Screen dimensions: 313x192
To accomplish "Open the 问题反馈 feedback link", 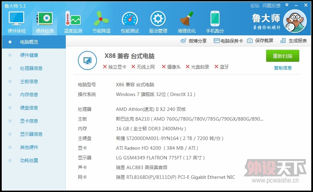I will coord(271,6).
